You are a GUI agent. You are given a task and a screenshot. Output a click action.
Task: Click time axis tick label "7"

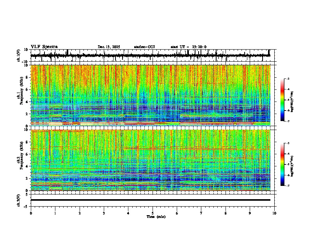[x=201, y=213]
